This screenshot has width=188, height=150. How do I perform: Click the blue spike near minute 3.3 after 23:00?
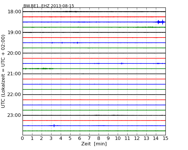click(54, 125)
